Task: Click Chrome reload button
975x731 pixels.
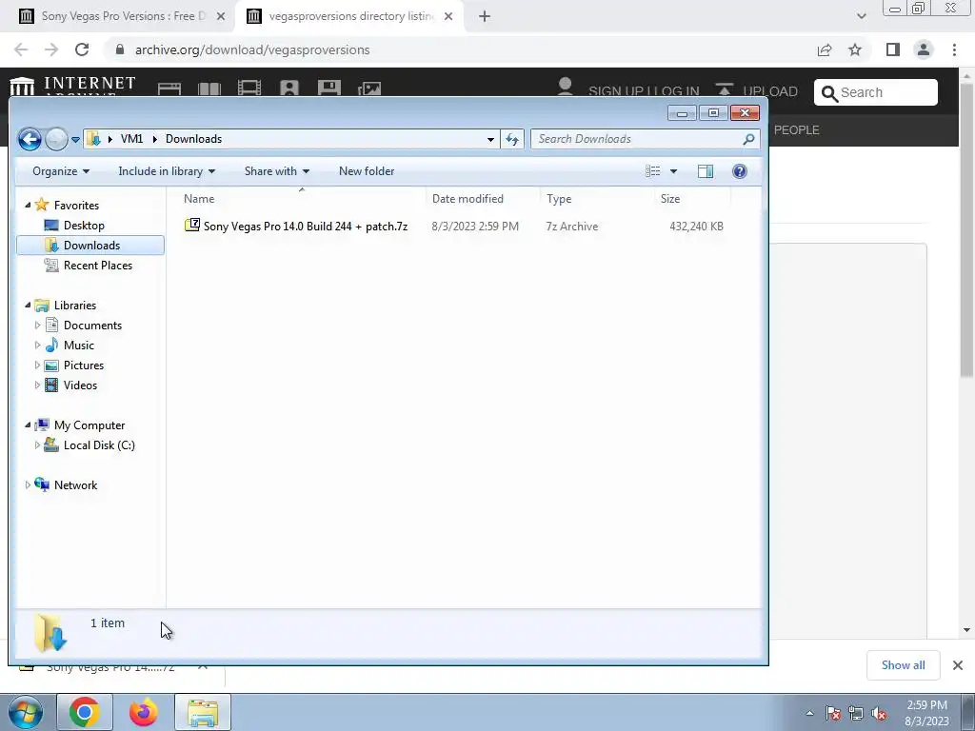Action: coord(82,49)
